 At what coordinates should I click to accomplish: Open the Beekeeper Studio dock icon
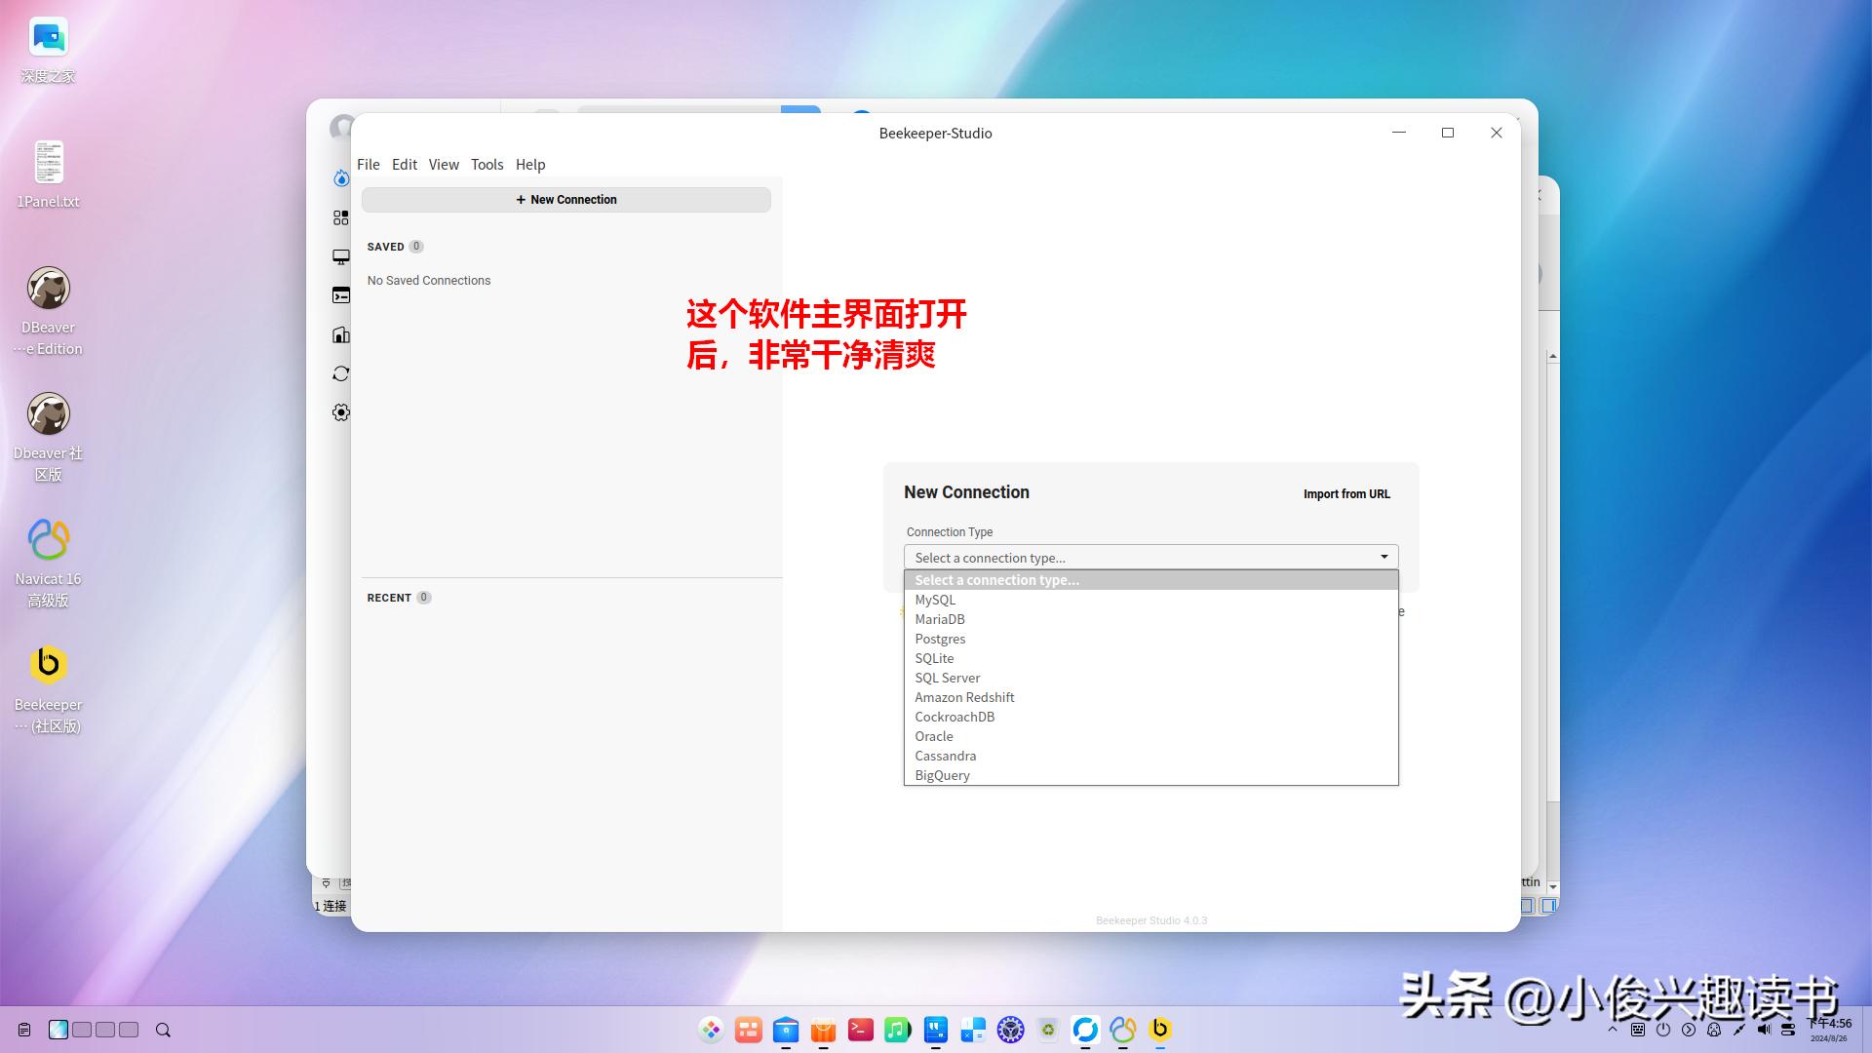click(1160, 1030)
